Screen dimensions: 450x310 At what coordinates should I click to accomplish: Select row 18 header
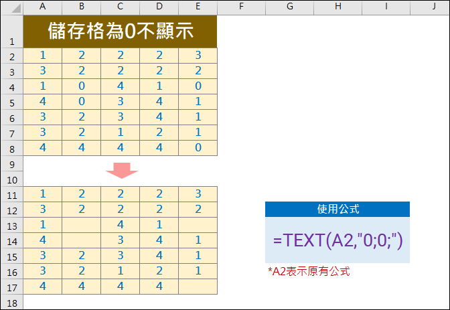tap(12, 302)
